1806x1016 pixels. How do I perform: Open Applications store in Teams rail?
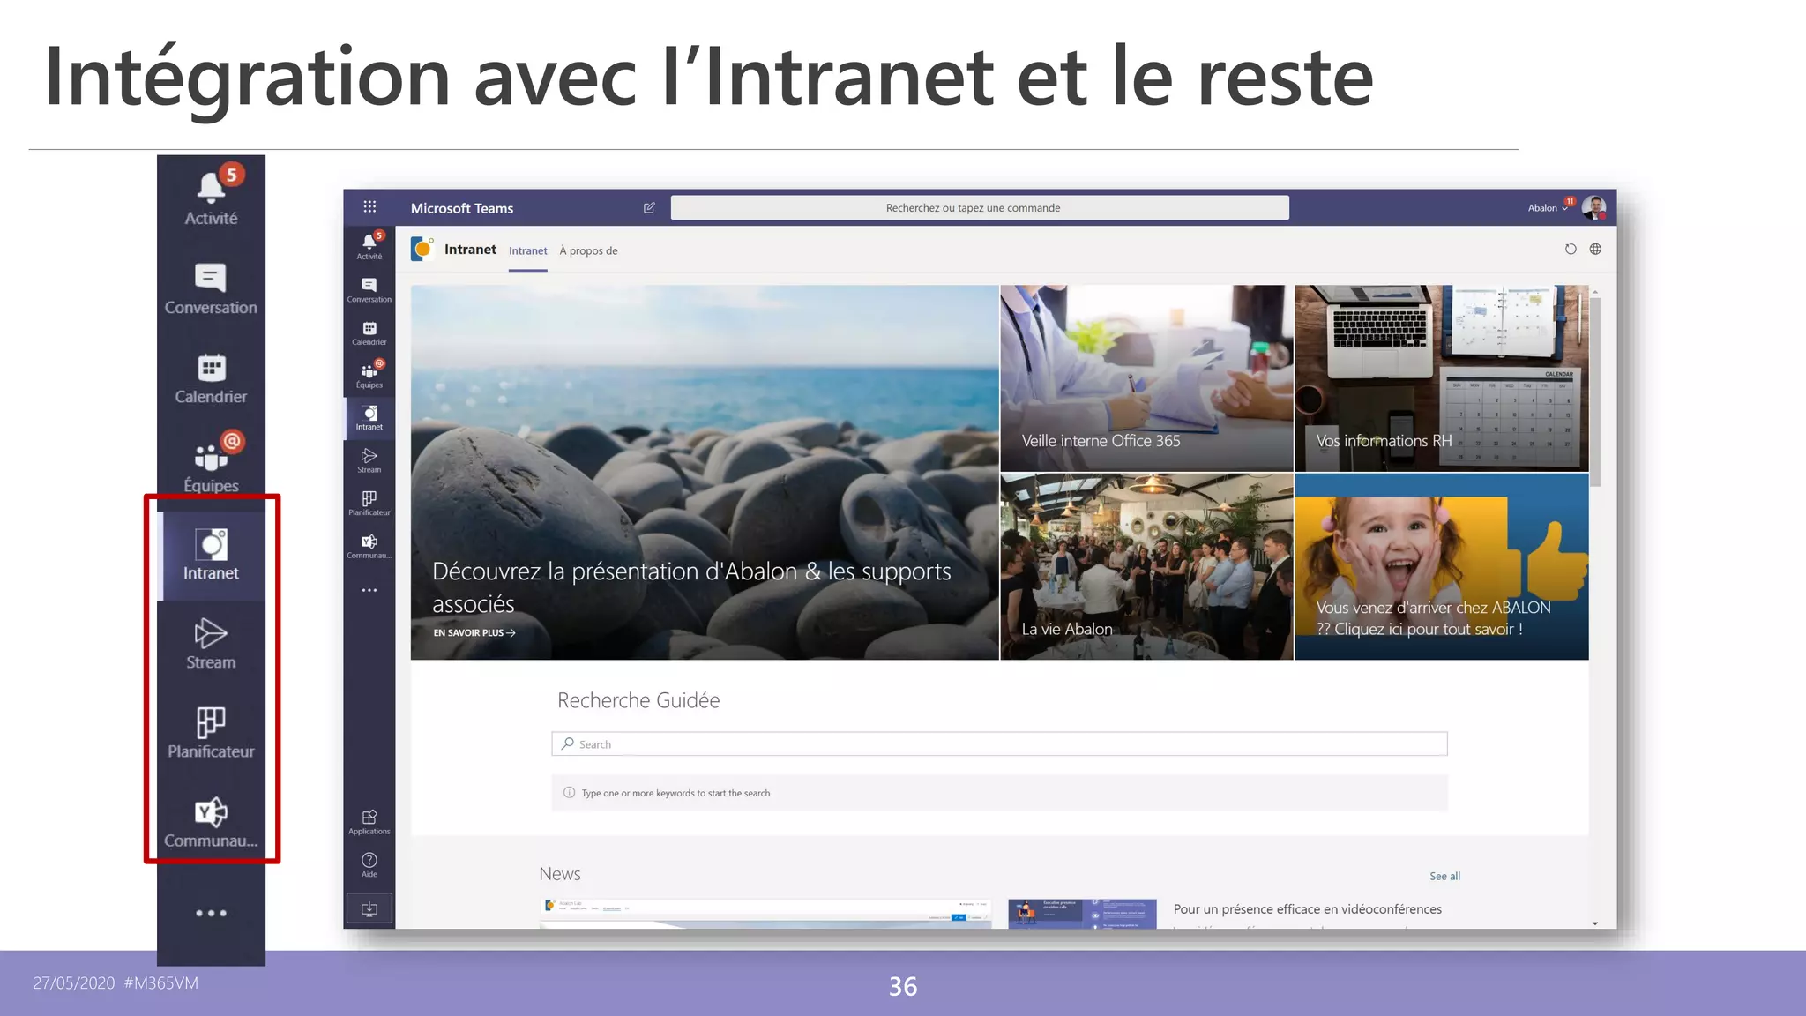coord(369,822)
